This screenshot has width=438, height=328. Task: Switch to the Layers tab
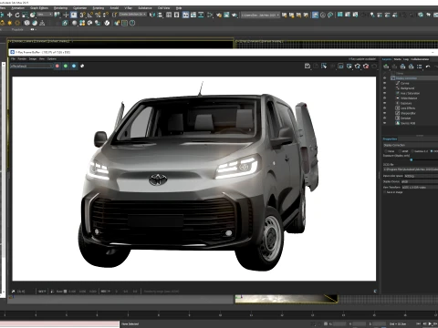[x=387, y=59]
